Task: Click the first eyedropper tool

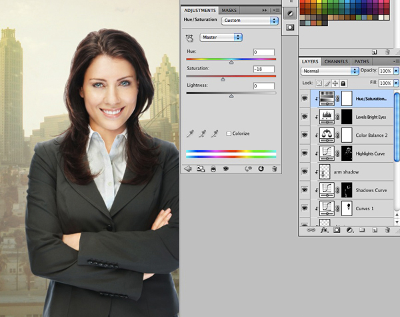Action: 190,133
